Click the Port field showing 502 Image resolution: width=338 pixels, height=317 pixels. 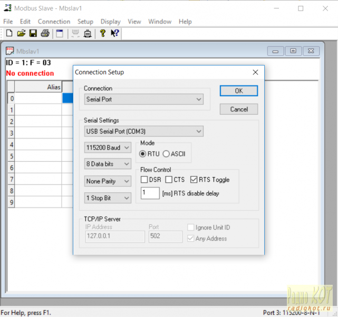pyautogui.click(x=166, y=237)
